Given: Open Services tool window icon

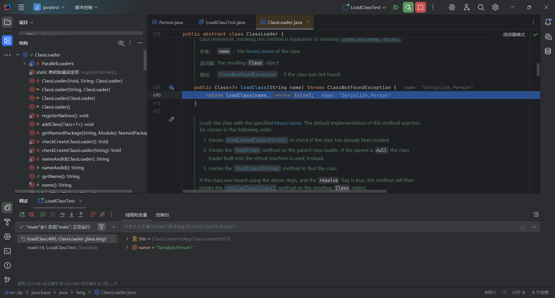Looking at the screenshot, I should (7, 236).
